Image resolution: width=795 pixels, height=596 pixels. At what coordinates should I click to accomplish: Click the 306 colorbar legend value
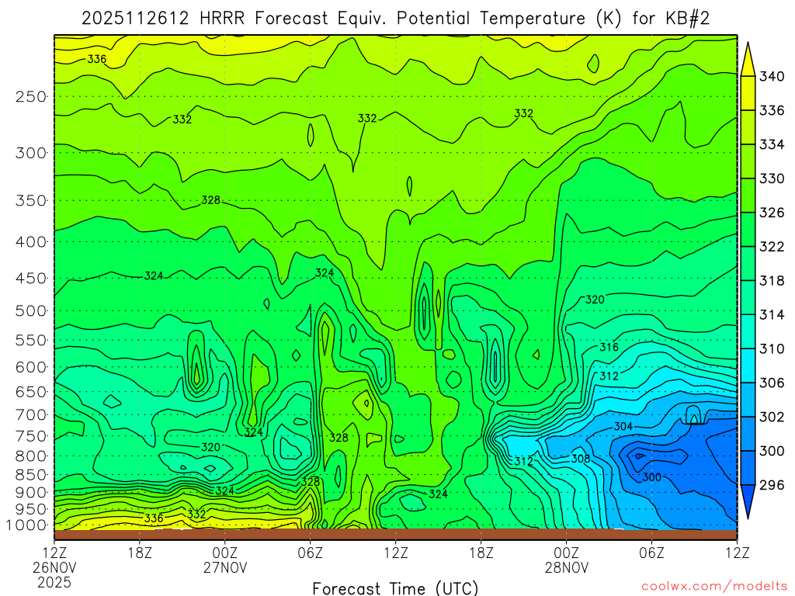click(x=772, y=383)
